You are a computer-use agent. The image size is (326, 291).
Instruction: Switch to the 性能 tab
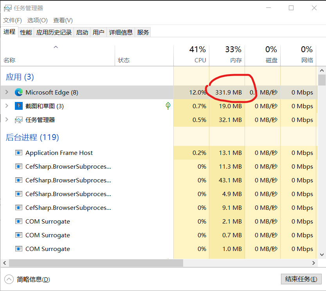(x=26, y=33)
